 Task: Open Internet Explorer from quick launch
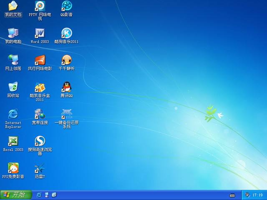click(x=39, y=195)
